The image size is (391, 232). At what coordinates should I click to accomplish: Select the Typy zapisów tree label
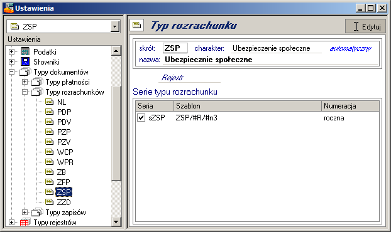point(65,213)
